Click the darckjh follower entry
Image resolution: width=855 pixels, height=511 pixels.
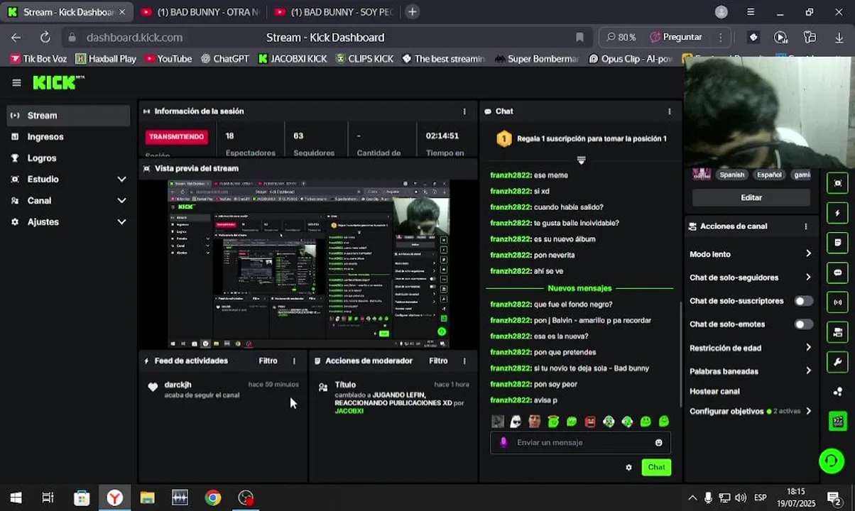click(x=222, y=390)
